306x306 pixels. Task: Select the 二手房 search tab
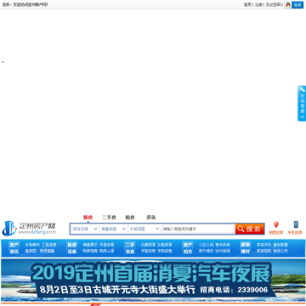[109, 218]
